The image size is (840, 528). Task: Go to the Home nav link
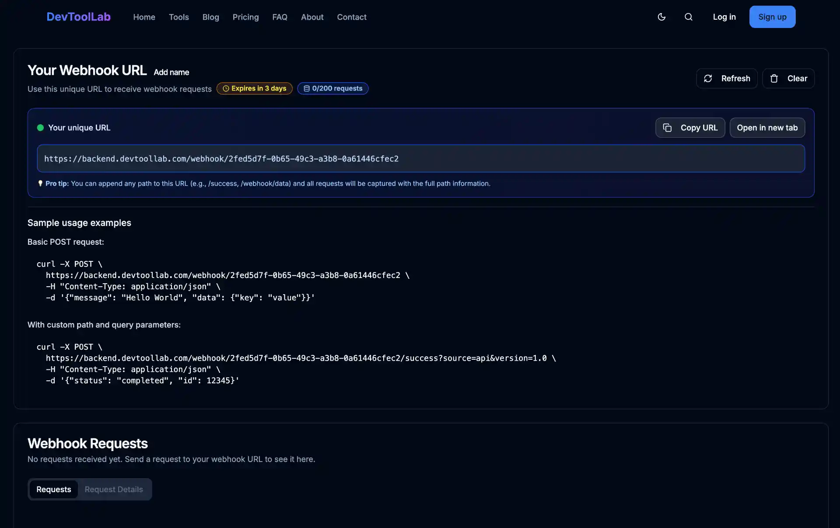(x=144, y=17)
